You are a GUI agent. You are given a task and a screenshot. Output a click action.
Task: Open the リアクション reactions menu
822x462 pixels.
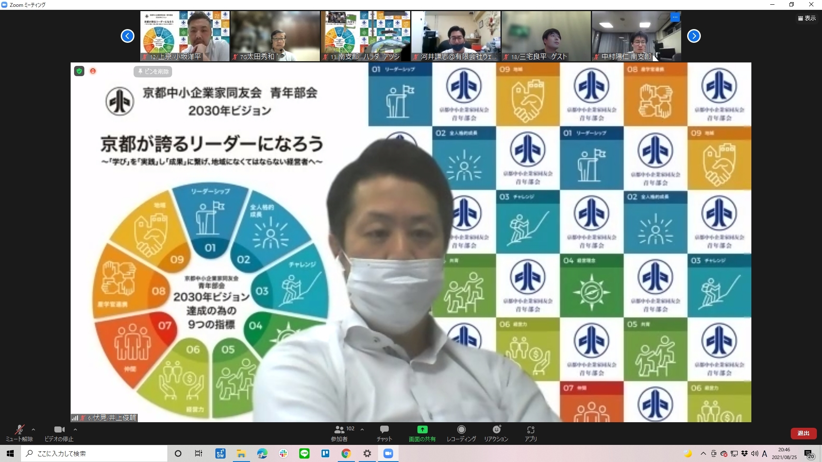(x=496, y=433)
